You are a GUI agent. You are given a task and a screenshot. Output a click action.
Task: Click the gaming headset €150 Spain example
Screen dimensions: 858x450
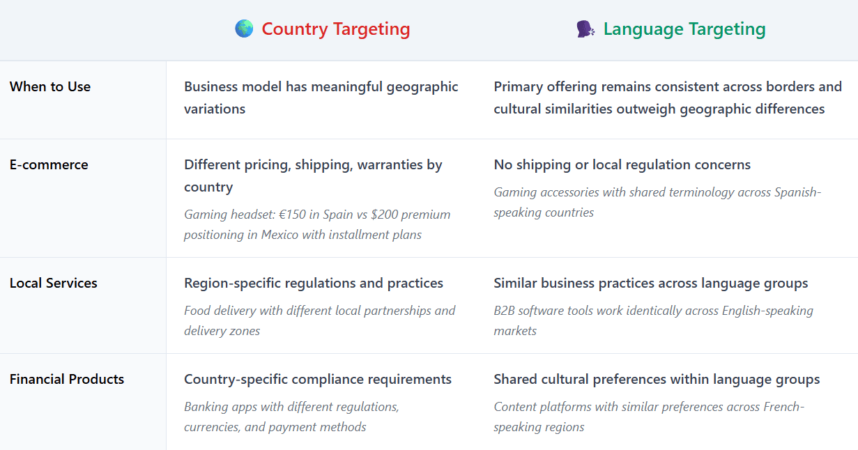coord(317,224)
